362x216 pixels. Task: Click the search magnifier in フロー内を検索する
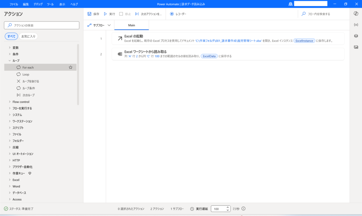(x=304, y=14)
